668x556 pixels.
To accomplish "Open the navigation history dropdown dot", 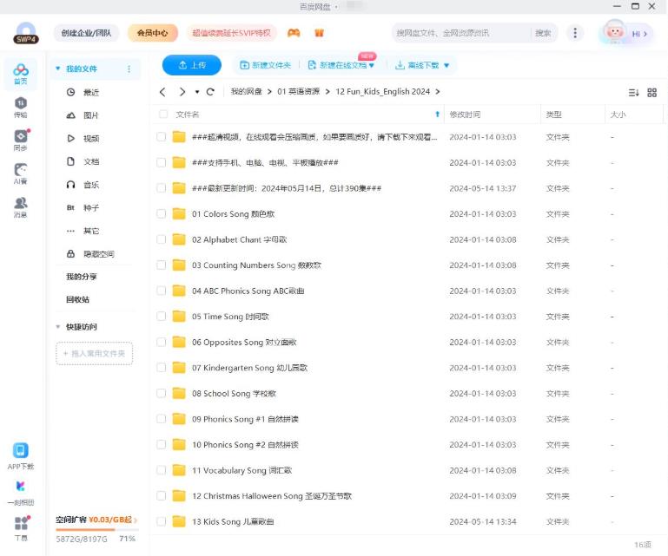I will click(197, 92).
